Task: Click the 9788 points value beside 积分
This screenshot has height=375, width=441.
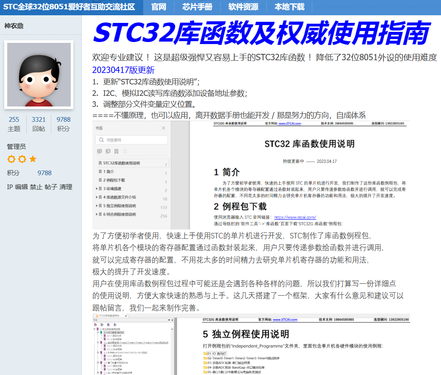Action: (x=44, y=173)
